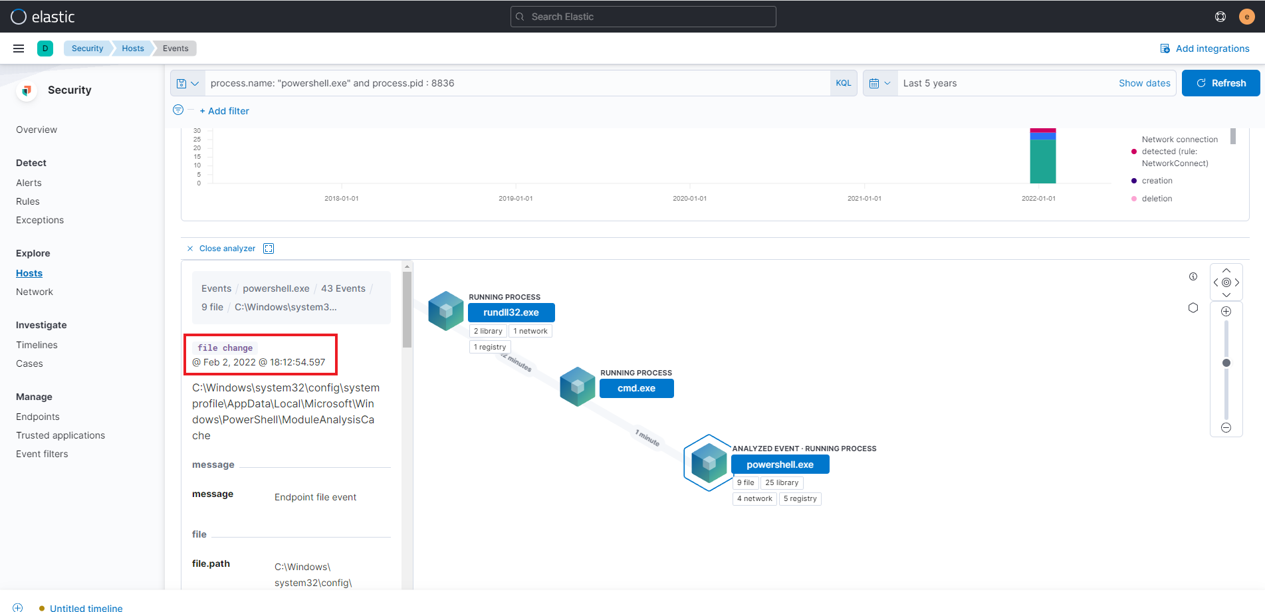
Task: Go to Timelines in the sidebar
Action: coord(37,345)
